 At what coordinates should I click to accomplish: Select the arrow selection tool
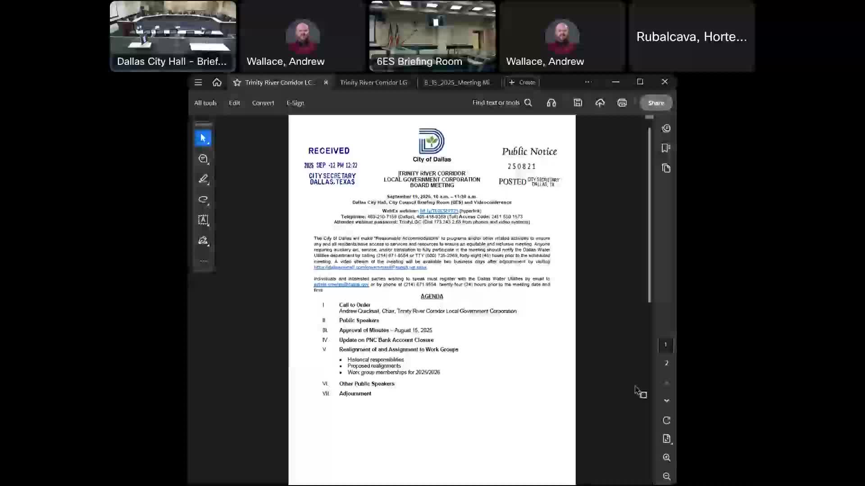(203, 138)
